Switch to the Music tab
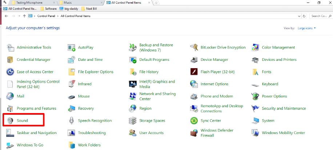333x150 pixels. tap(81, 3)
